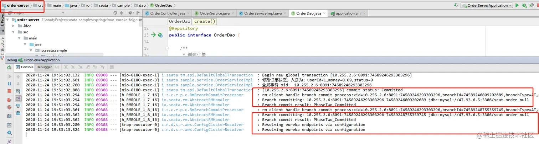Click the scroll from source target icon
Viewport: 539px width, 144px height.
click(x=115, y=13)
